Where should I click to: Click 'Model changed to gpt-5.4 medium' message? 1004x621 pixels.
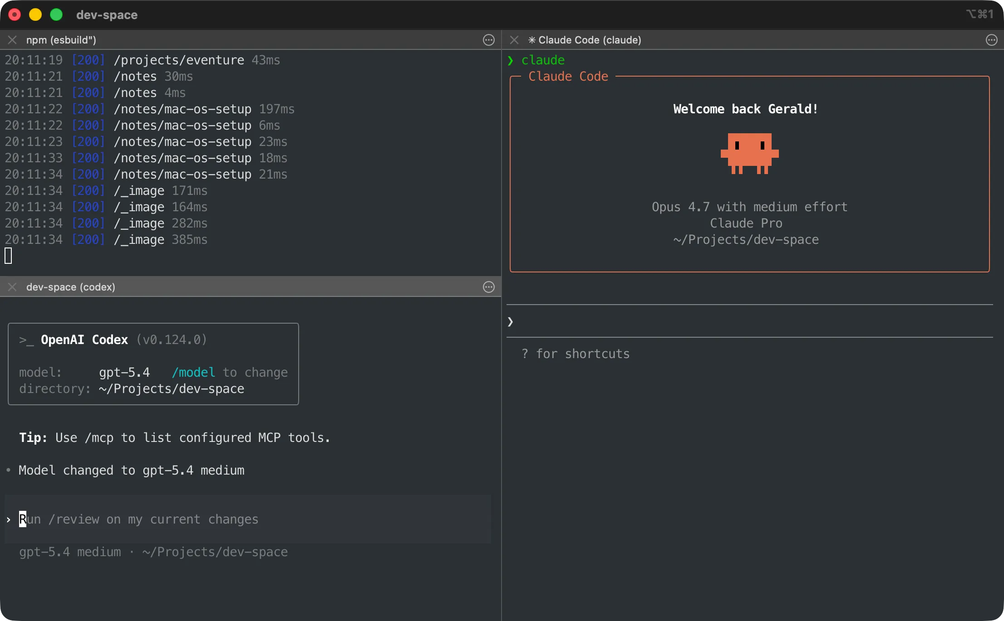click(x=131, y=470)
